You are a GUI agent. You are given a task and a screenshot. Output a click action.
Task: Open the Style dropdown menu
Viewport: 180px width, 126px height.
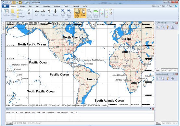[x=171, y=6]
